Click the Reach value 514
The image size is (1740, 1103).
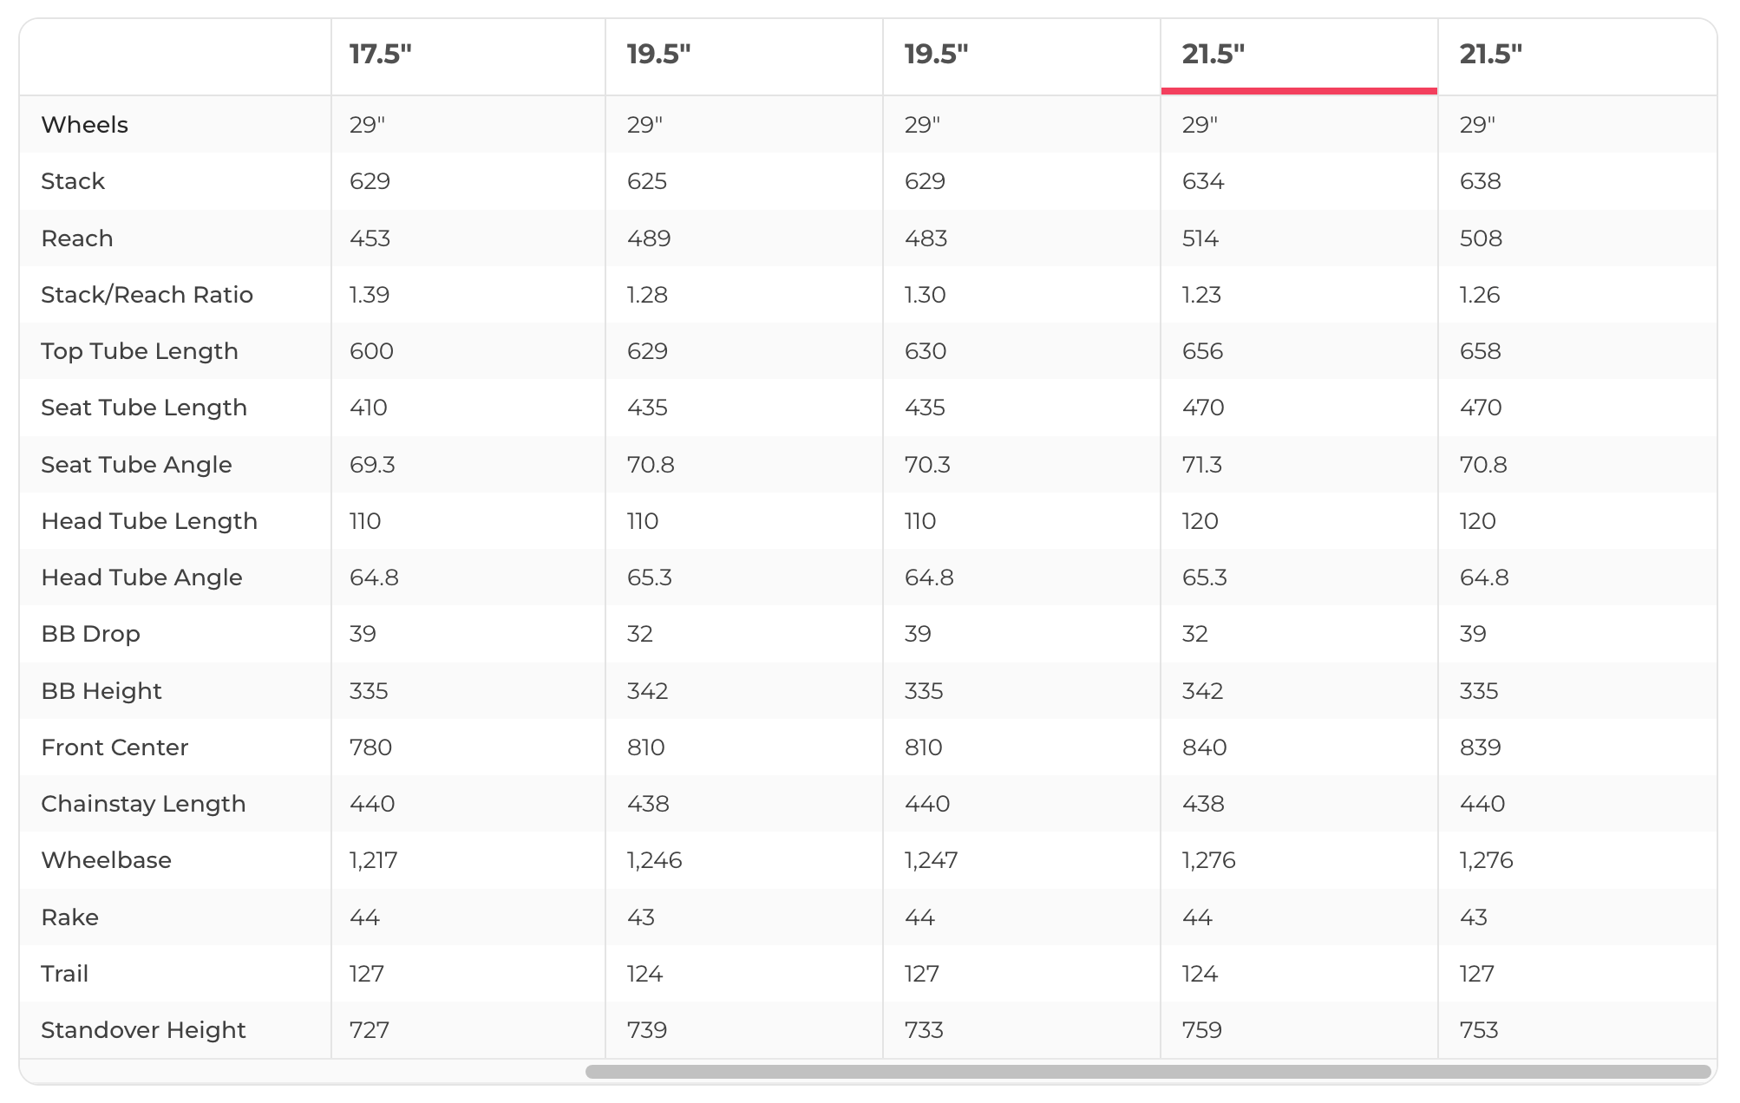pos(1200,238)
